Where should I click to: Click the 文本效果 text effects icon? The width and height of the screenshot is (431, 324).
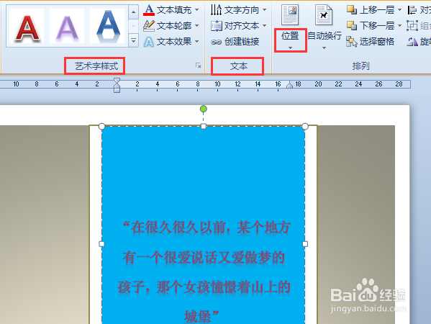pyautogui.click(x=149, y=42)
